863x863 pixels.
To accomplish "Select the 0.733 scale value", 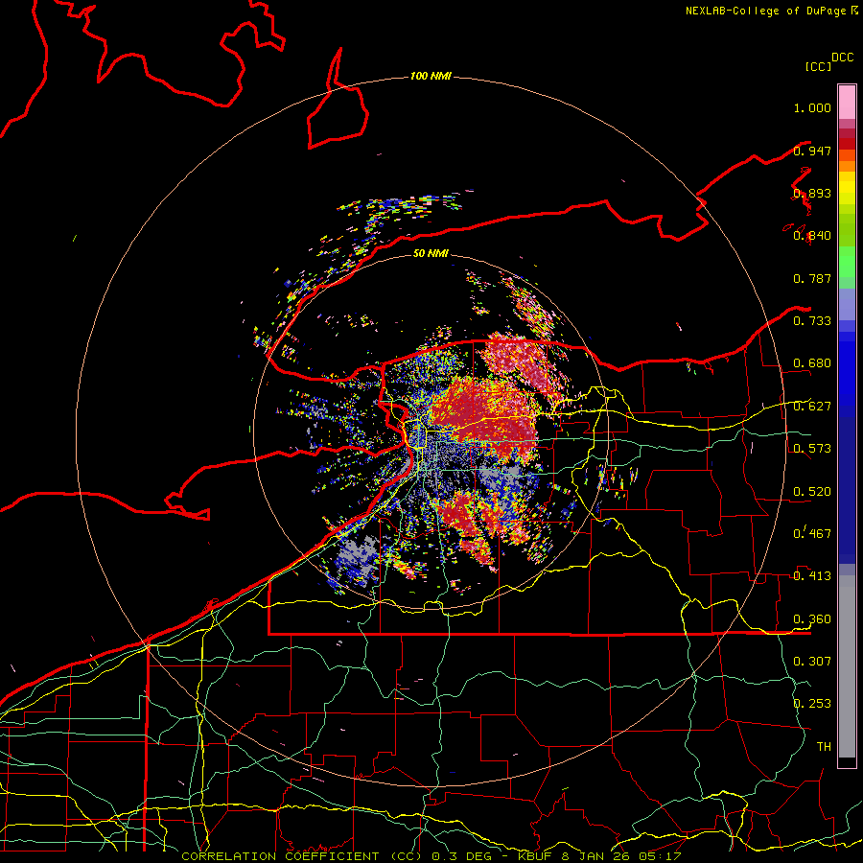I will pyautogui.click(x=812, y=321).
